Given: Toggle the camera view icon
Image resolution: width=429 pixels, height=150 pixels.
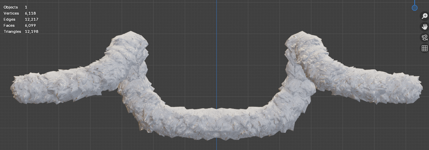Looking at the screenshot, I should click(424, 37).
